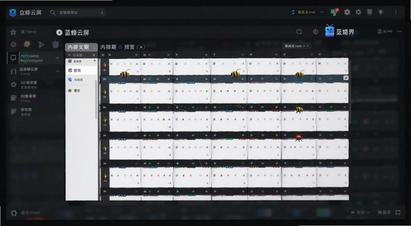The width and height of the screenshot is (411, 226).
Task: Click the settings icon in the bottom-left status bar
Action: click(x=14, y=213)
